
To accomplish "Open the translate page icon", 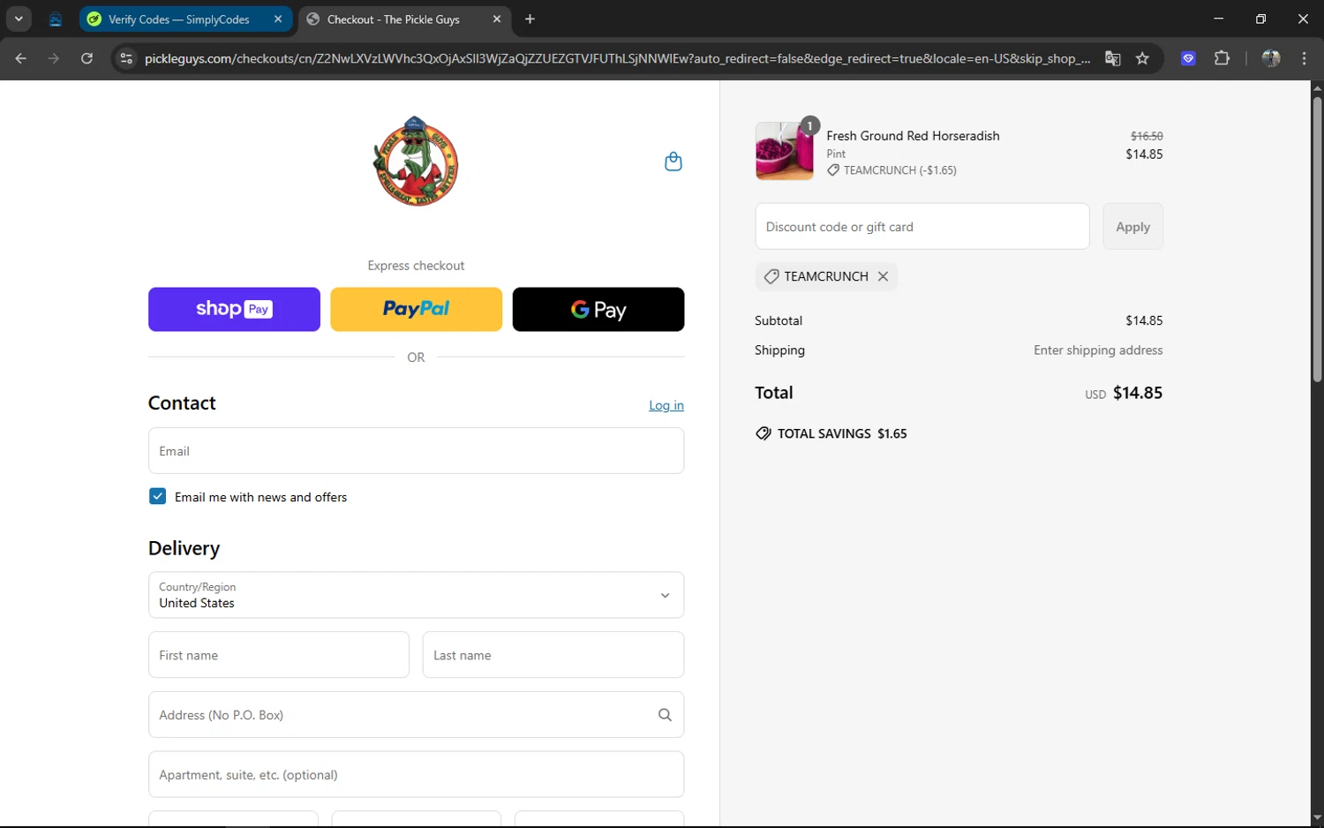I will (x=1113, y=58).
